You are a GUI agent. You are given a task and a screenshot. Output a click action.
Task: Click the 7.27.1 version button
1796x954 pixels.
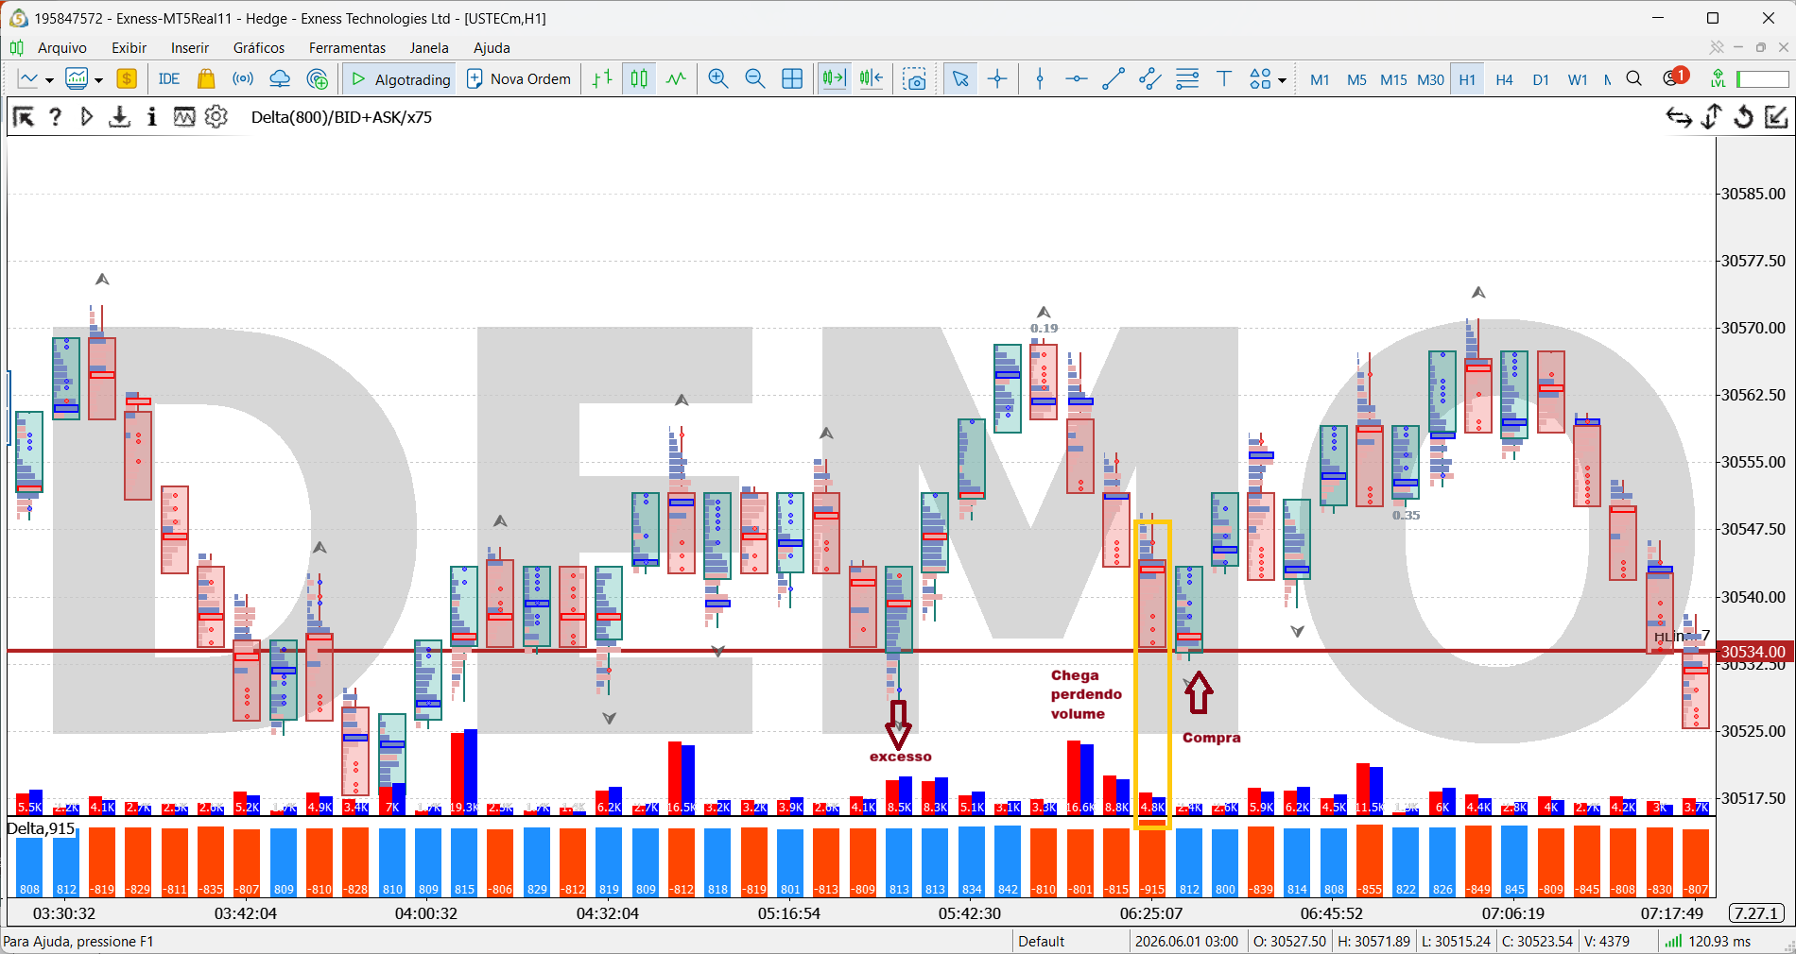point(1757,913)
